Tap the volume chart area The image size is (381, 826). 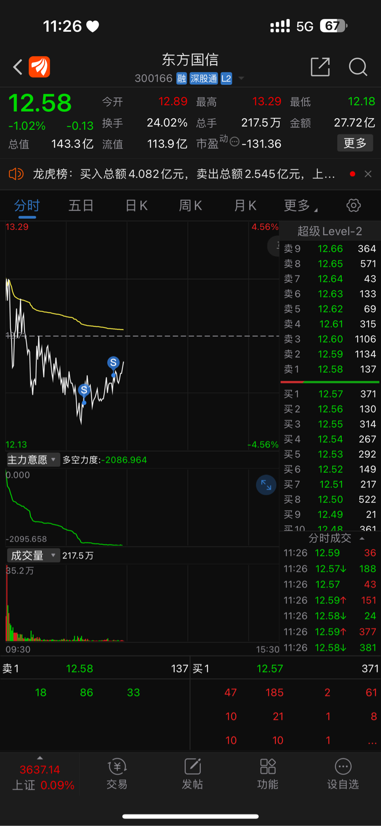142,603
